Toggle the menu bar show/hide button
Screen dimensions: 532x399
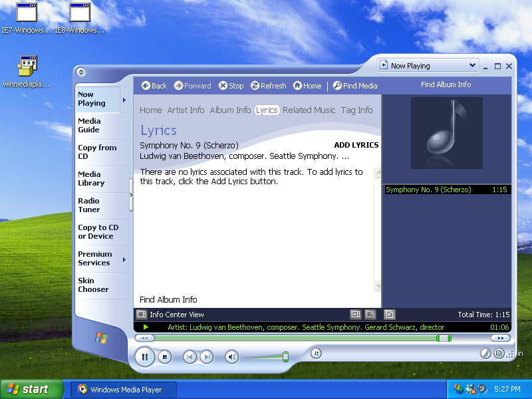(x=80, y=72)
